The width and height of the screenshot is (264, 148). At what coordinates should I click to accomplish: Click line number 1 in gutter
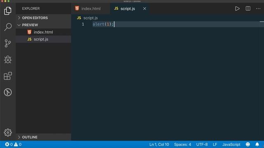click(83, 24)
